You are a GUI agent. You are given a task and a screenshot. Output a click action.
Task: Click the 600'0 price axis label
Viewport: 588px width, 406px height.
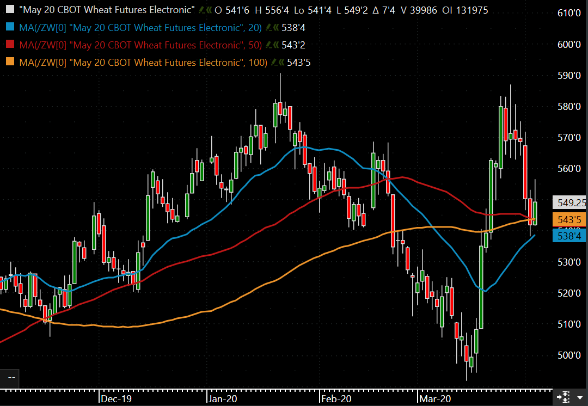[569, 44]
